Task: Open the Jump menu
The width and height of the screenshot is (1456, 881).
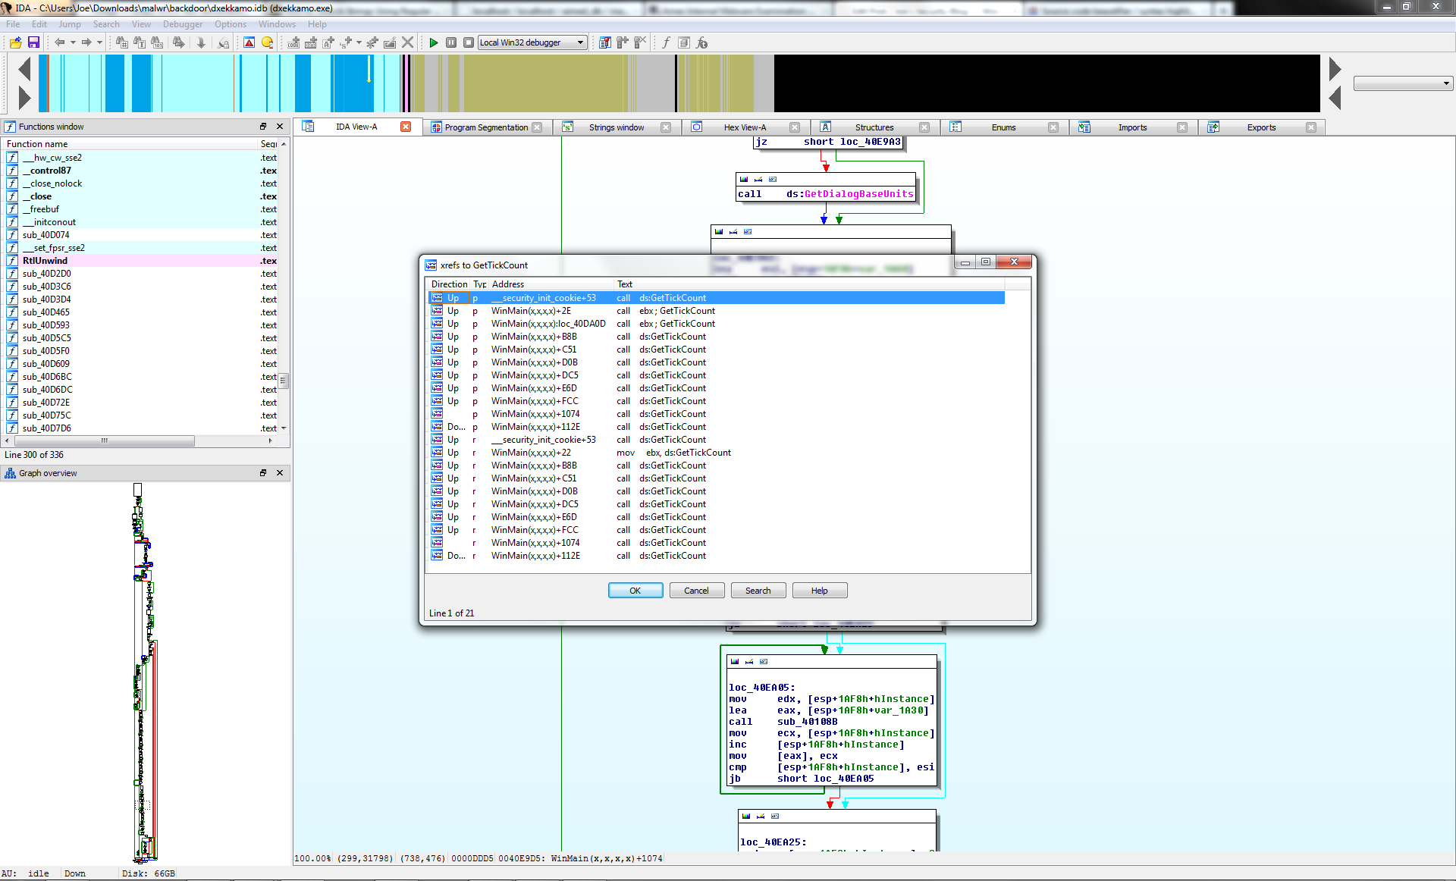Action: tap(69, 24)
